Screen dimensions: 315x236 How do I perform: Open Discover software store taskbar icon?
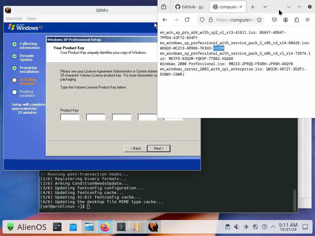click(73, 227)
